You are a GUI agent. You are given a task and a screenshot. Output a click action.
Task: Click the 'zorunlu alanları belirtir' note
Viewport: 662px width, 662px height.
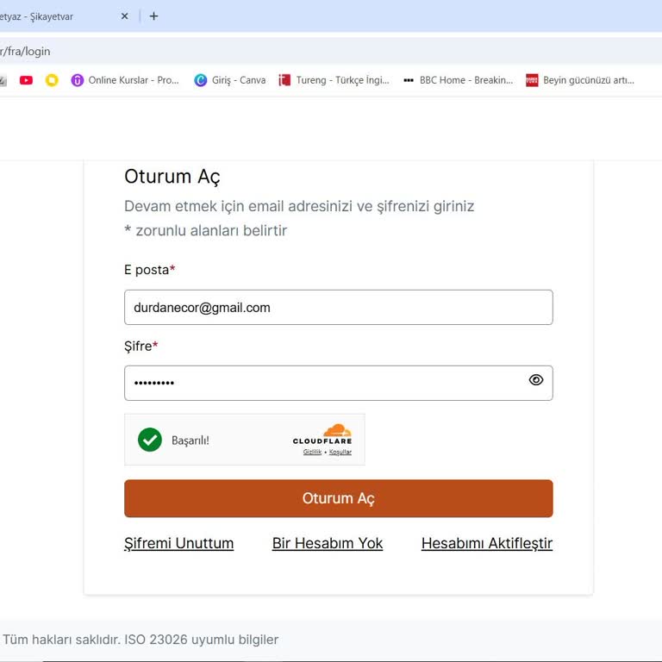click(206, 230)
